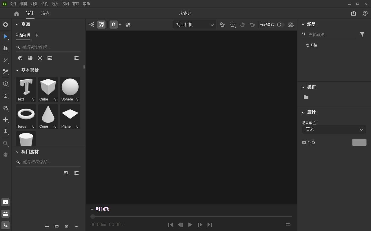This screenshot has height=231, width=371.
Task: Click the Sphere shape thumbnail
Action: [70, 87]
